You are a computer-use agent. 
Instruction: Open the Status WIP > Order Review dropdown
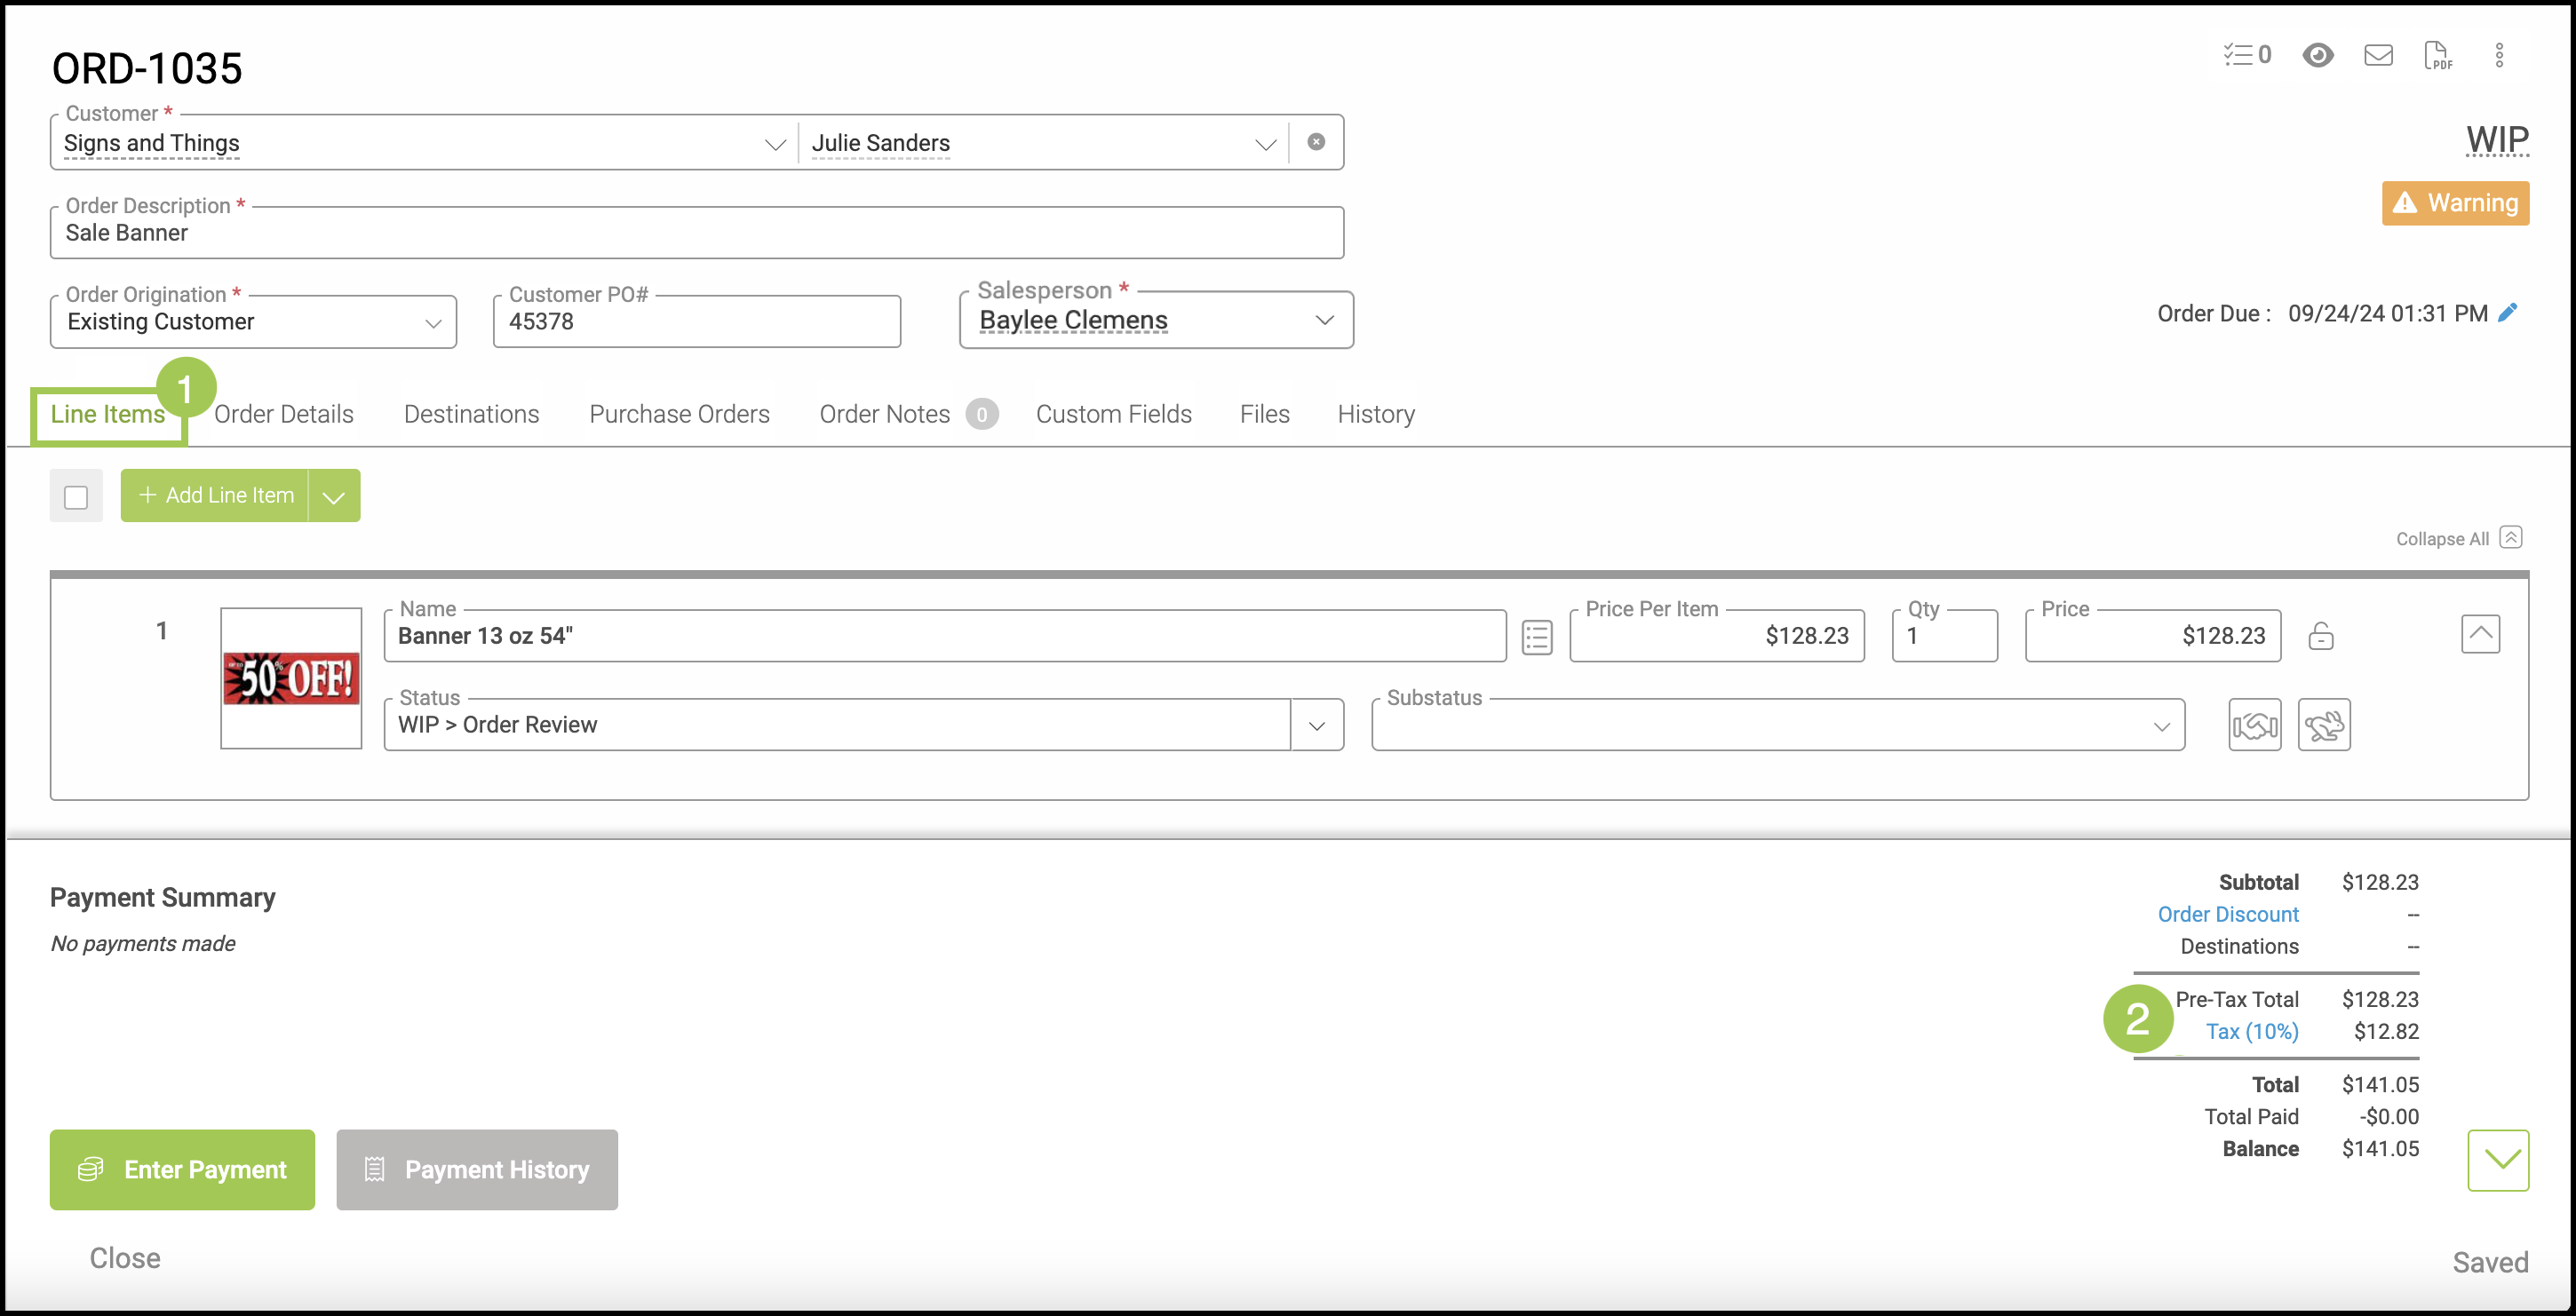1316,726
